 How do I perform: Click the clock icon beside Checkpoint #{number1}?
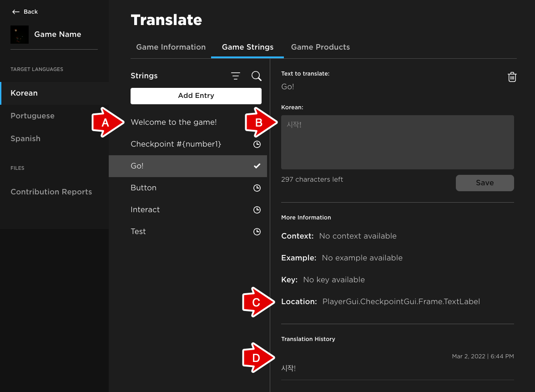tap(257, 144)
